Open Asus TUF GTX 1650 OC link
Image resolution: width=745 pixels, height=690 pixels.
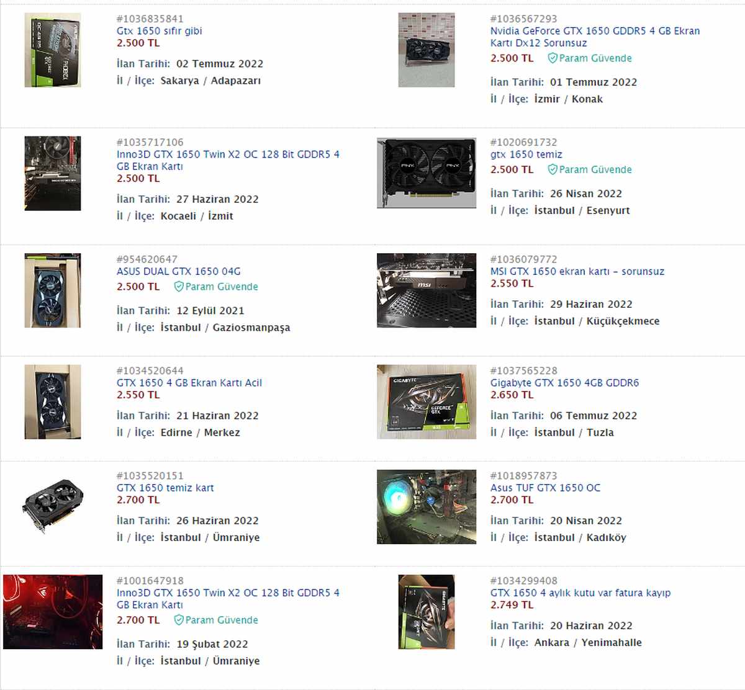click(546, 488)
